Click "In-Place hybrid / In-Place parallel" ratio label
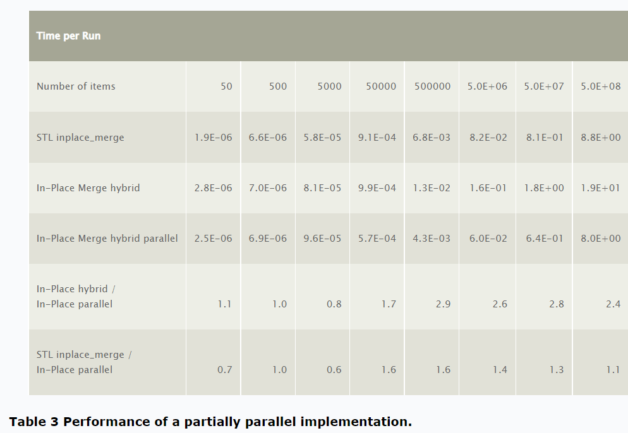This screenshot has width=628, height=433. click(76, 297)
